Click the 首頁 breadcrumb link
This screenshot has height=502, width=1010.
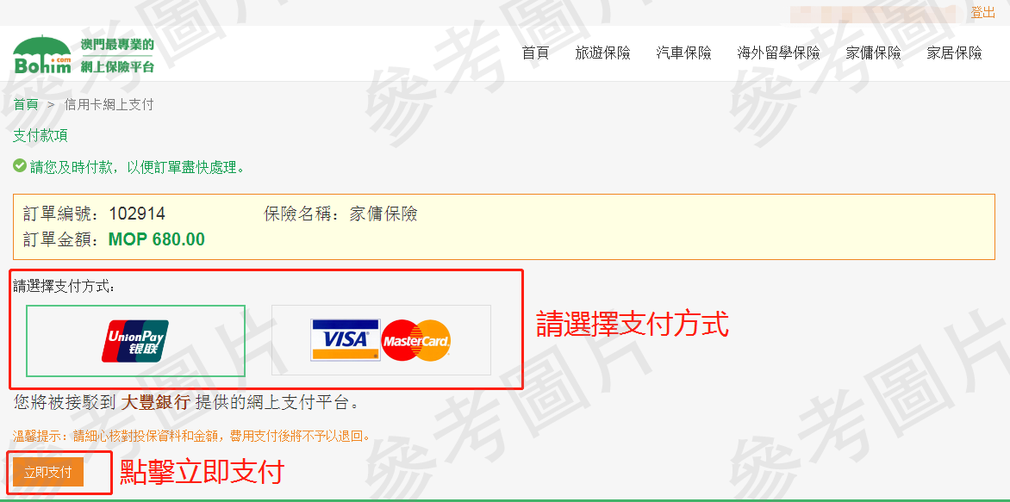[26, 104]
